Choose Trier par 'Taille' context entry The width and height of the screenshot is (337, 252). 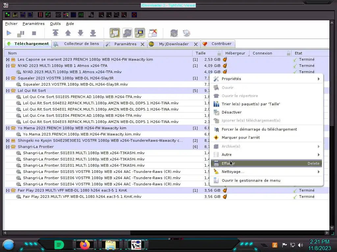[266, 104]
